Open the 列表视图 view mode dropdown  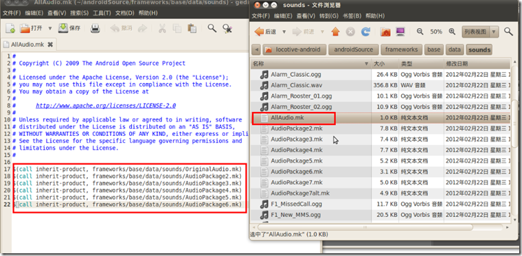coord(480,32)
